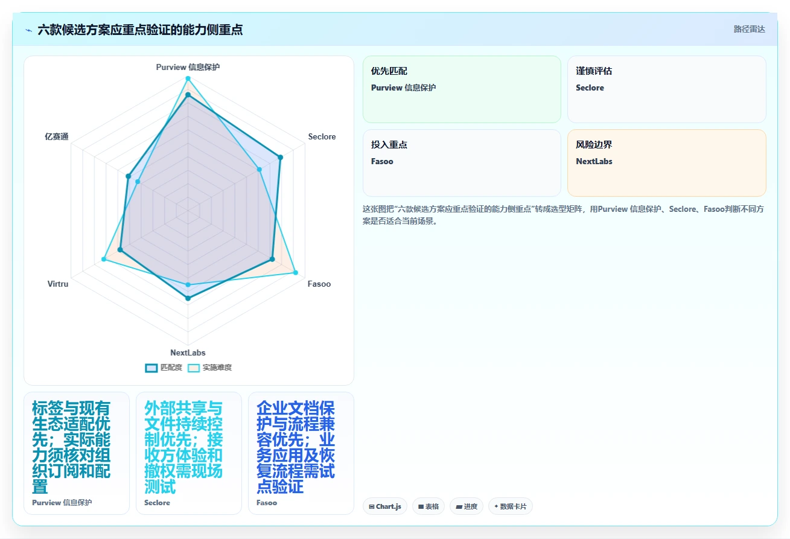Open the 投入重点 card

pyautogui.click(x=462, y=163)
